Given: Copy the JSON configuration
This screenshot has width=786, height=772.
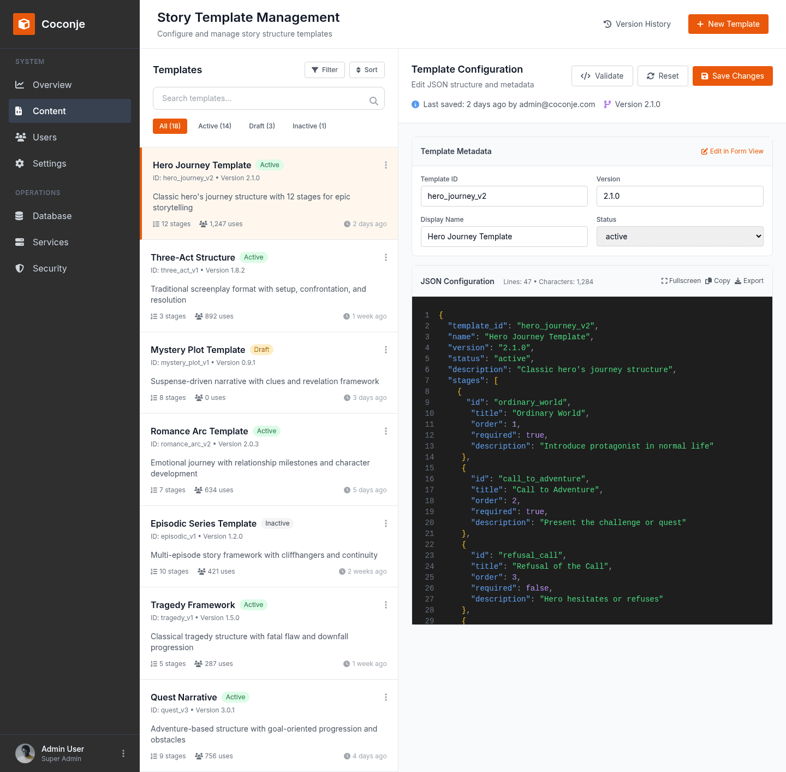Looking at the screenshot, I should [x=717, y=280].
